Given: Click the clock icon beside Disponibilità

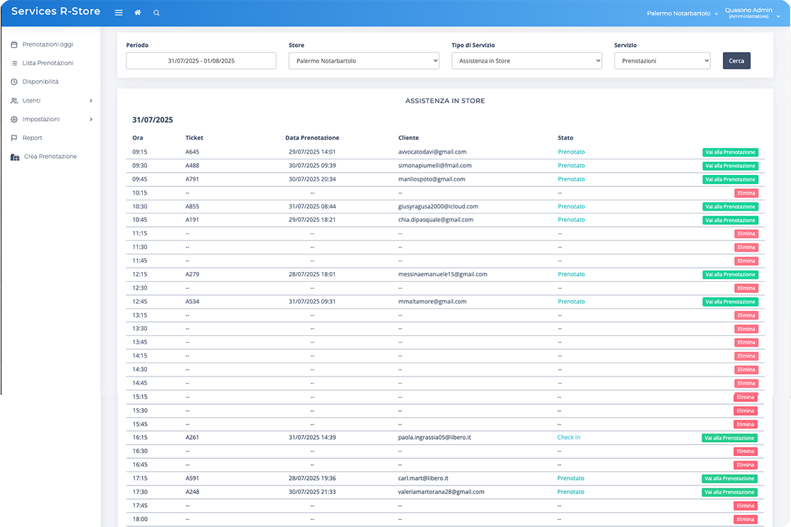Looking at the screenshot, I should click(14, 82).
